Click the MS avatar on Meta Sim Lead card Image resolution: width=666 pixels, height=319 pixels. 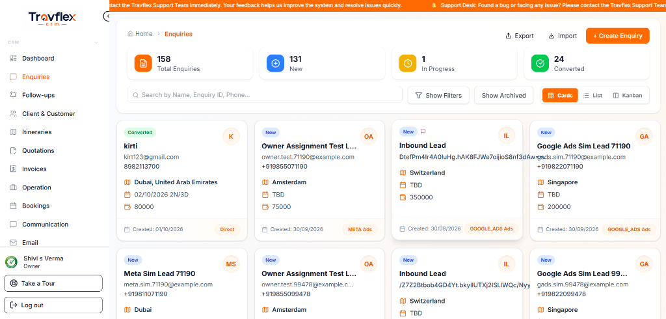click(231, 264)
